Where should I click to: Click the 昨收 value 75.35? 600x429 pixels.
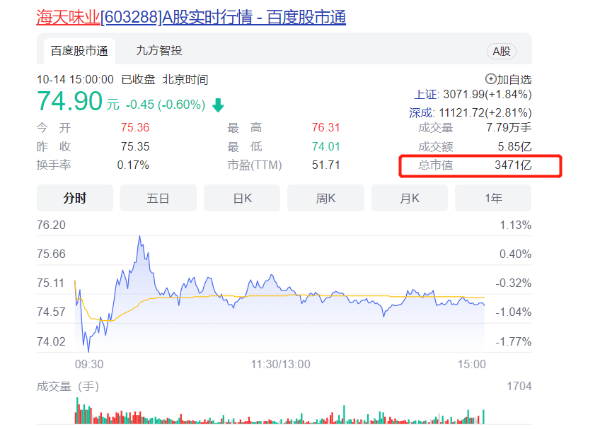(135, 146)
